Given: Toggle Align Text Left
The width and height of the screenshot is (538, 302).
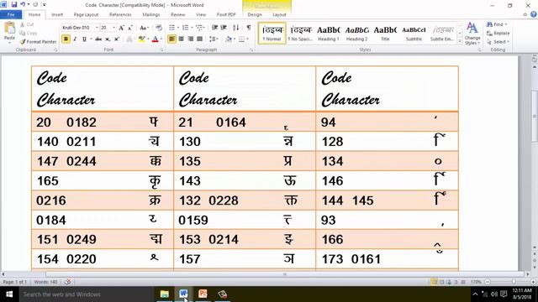Looking at the screenshot, I should [x=171, y=39].
